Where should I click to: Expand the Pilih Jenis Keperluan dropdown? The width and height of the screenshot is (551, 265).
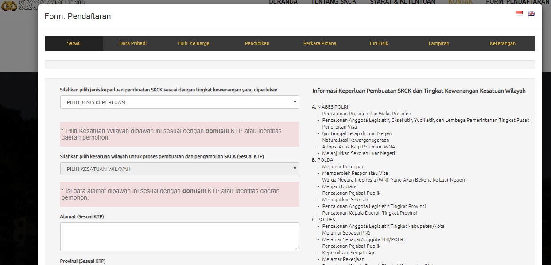click(180, 102)
